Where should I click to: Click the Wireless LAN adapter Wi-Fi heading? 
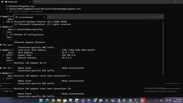point(31,63)
